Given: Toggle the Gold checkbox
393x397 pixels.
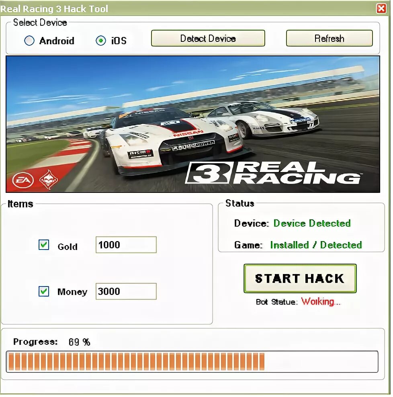Looking at the screenshot, I should [43, 245].
